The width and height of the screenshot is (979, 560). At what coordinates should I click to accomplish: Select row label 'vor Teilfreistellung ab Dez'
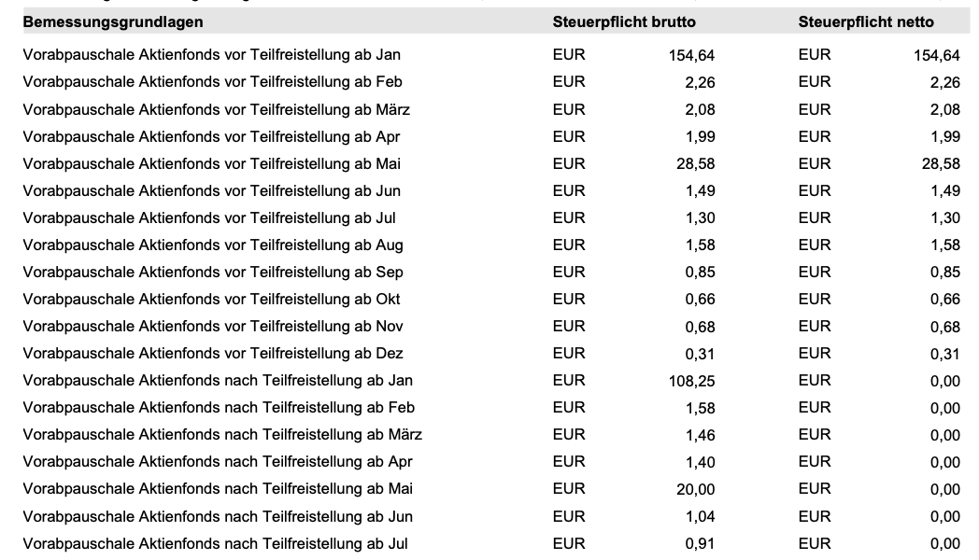pyautogui.click(x=213, y=354)
